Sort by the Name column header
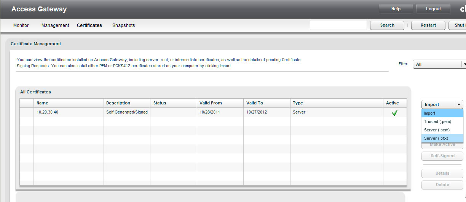 point(69,103)
